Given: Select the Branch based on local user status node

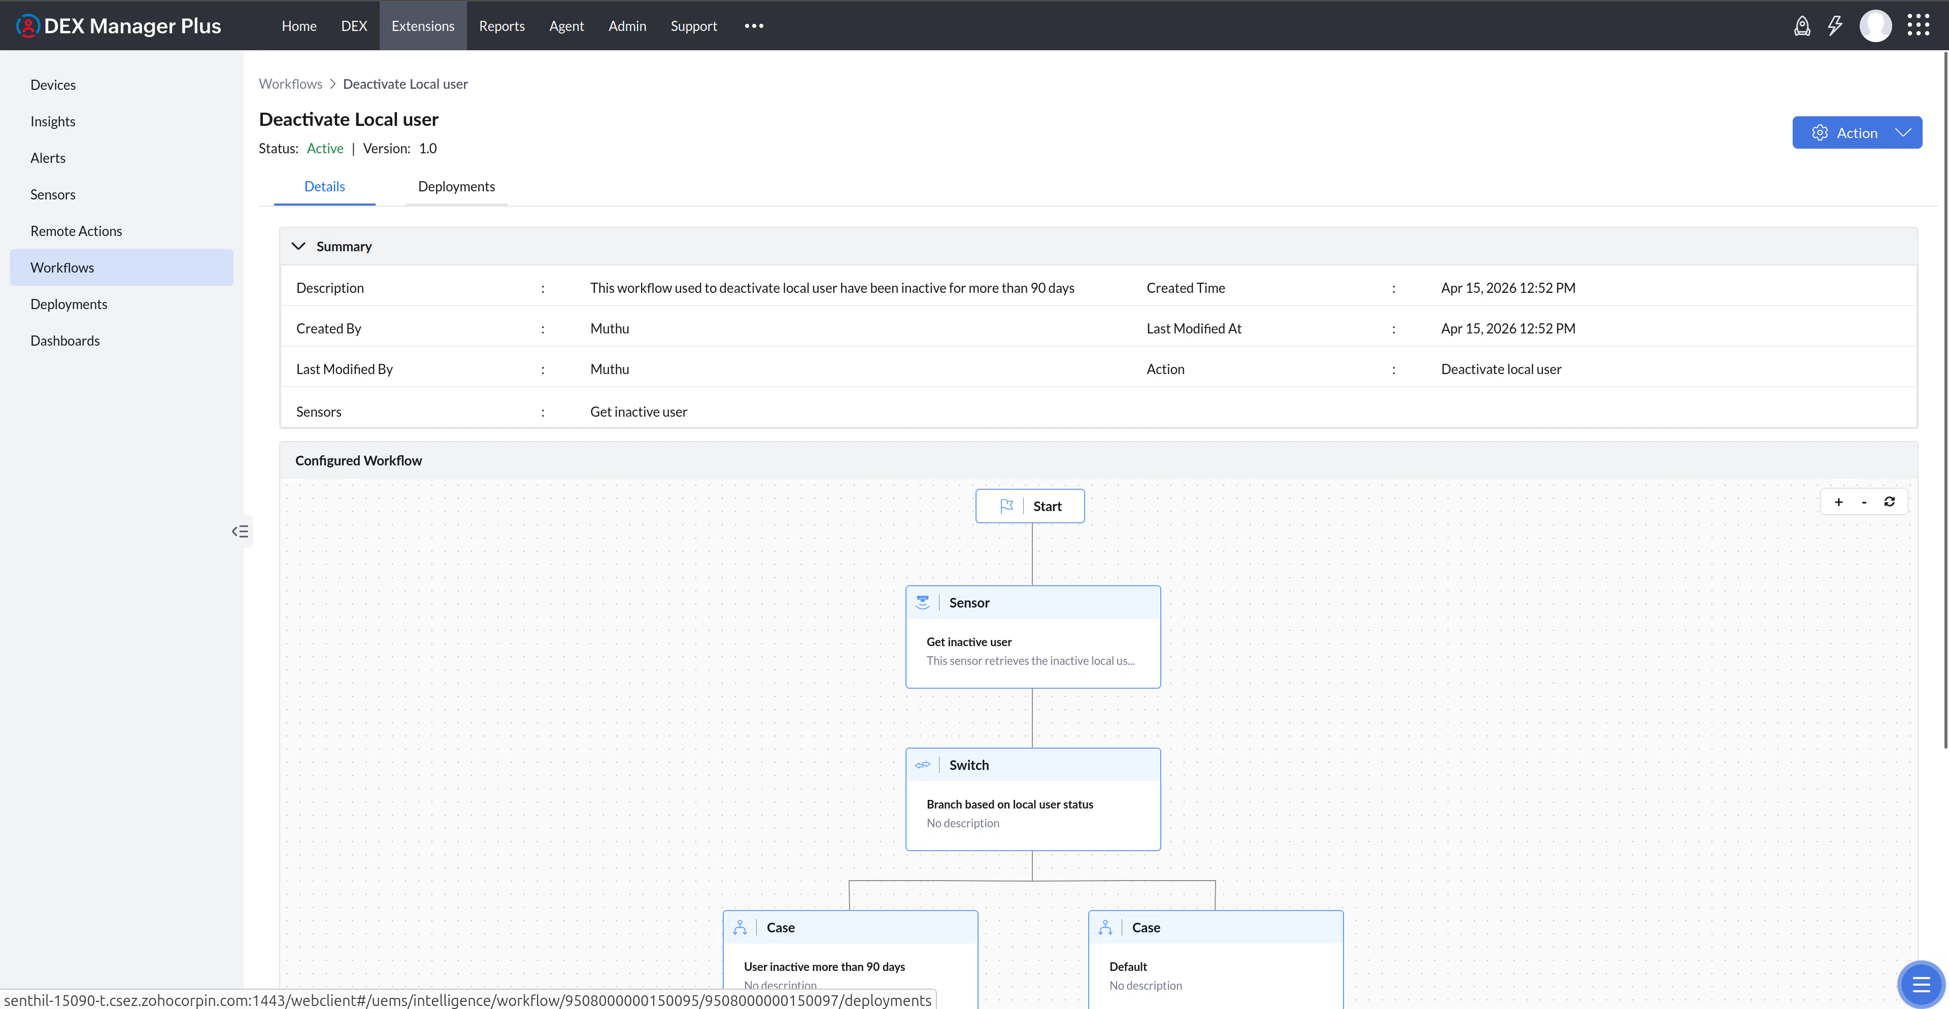Looking at the screenshot, I should click(x=1033, y=799).
